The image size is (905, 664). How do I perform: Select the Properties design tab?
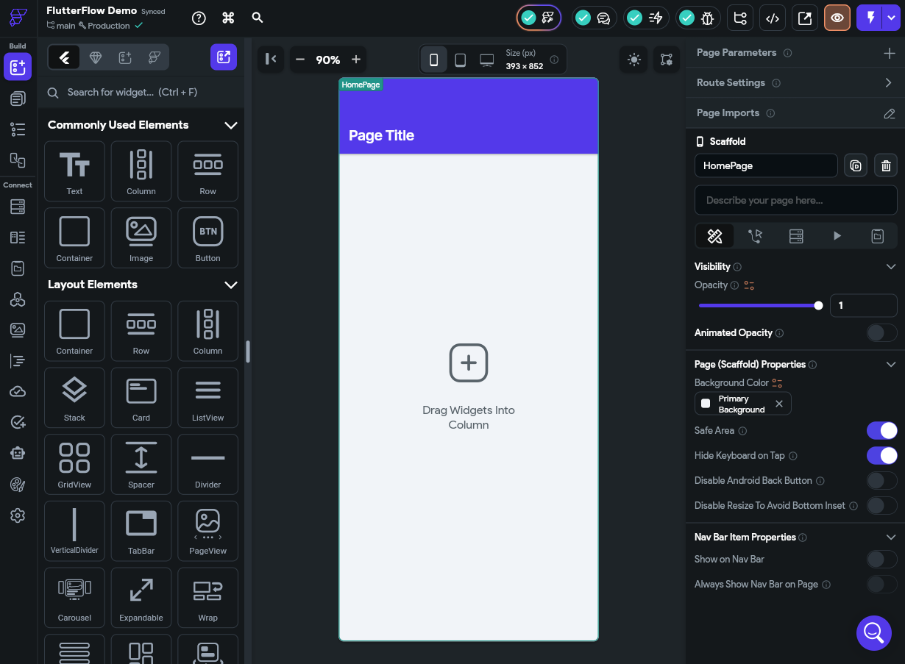click(714, 236)
